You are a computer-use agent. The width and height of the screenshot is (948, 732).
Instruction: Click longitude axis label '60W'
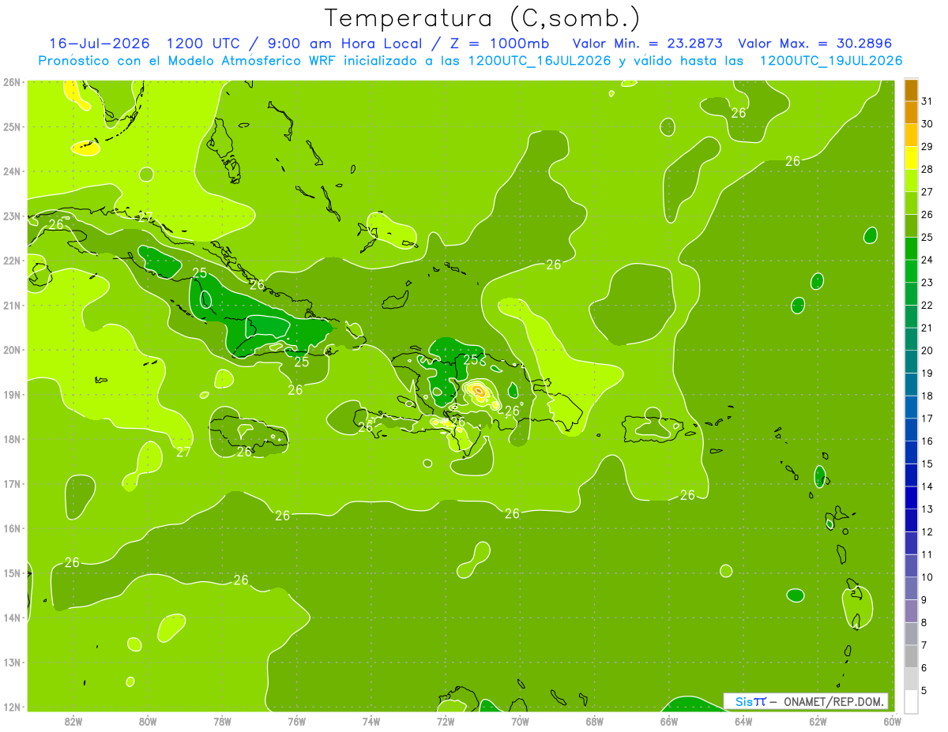(892, 722)
